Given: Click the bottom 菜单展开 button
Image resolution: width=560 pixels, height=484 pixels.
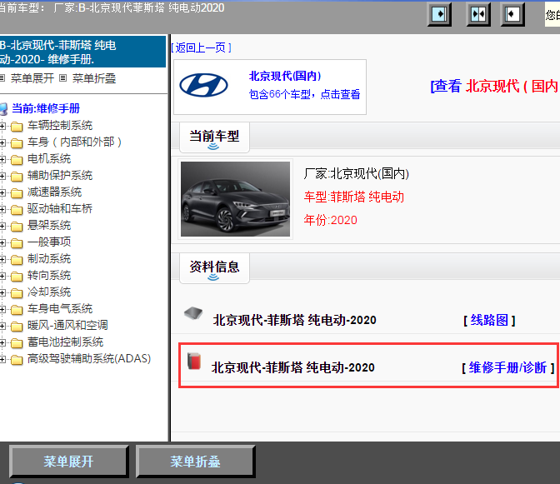Looking at the screenshot, I should [68, 462].
